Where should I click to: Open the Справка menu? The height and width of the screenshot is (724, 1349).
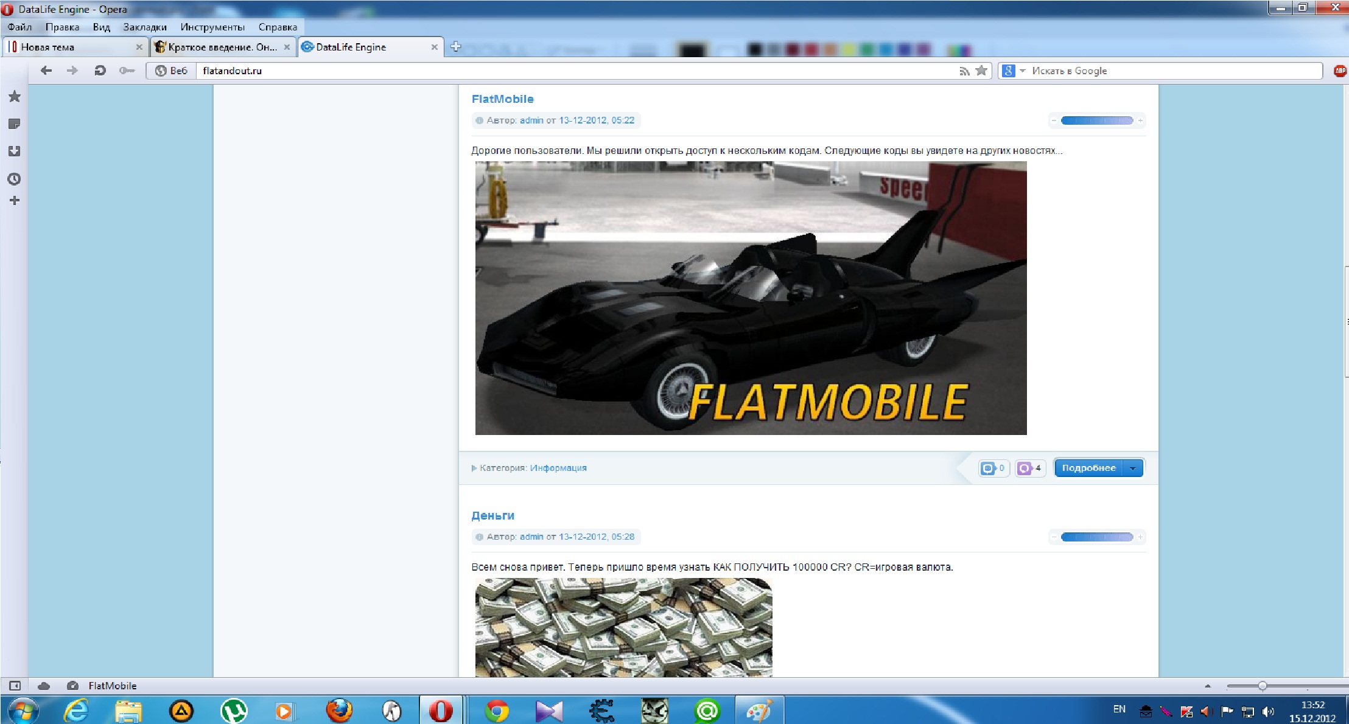(x=278, y=27)
